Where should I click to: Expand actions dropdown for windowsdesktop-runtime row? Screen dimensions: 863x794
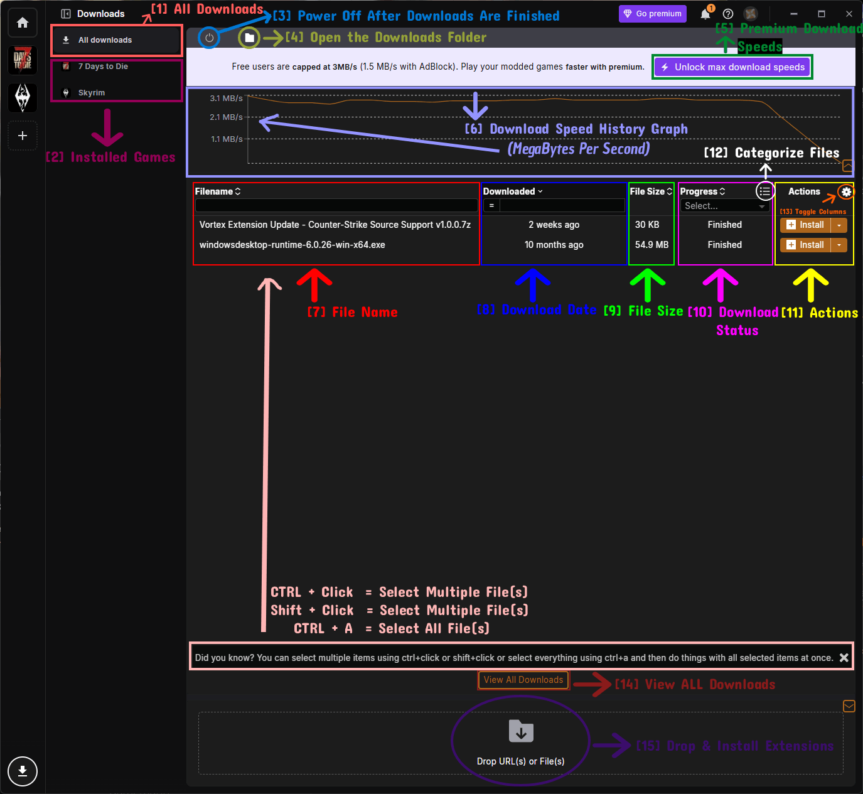(839, 245)
